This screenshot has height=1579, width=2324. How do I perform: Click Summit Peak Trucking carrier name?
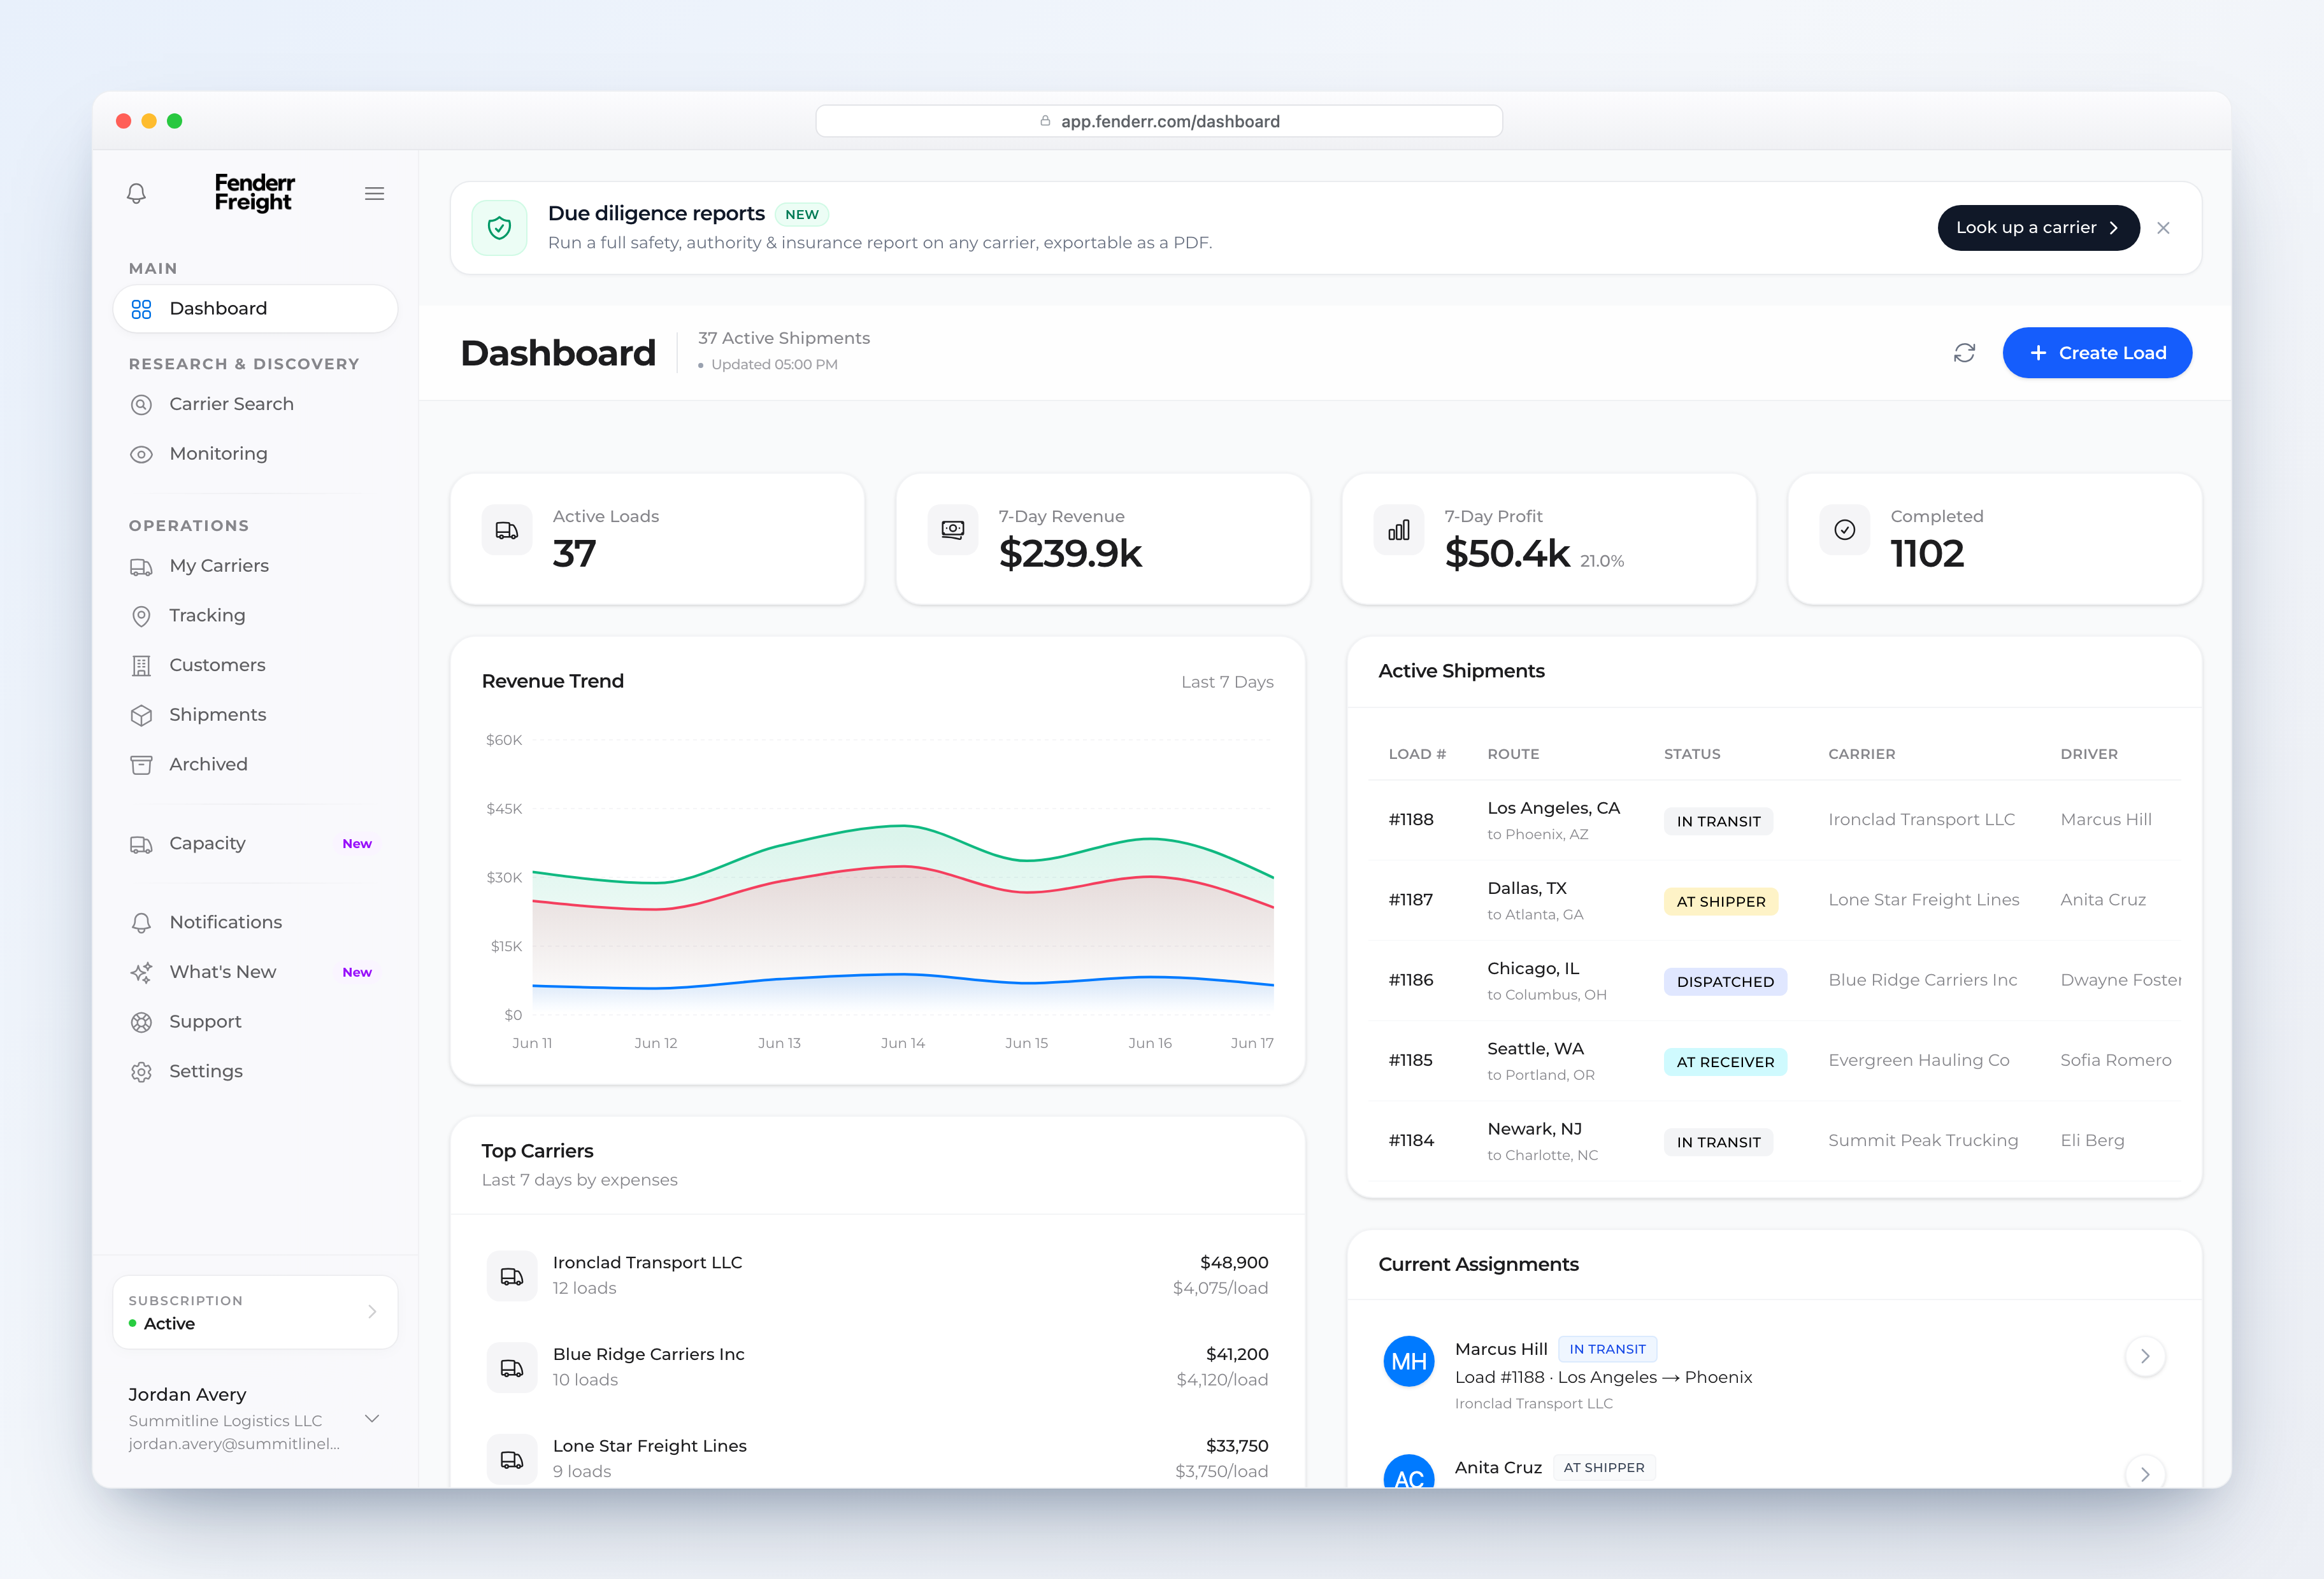click(1923, 1142)
